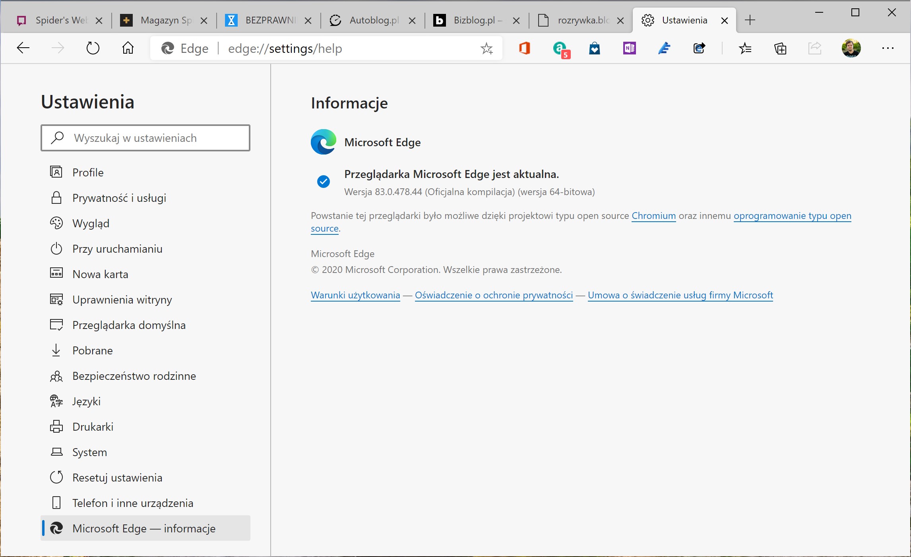Screen dimensions: 911x557
Task: Click the Edge share-arrow extension icon
Action: (699, 48)
